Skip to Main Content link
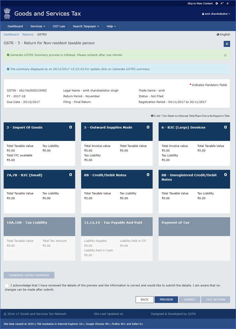The image size is (236, 329). pyautogui.click(x=200, y=3)
